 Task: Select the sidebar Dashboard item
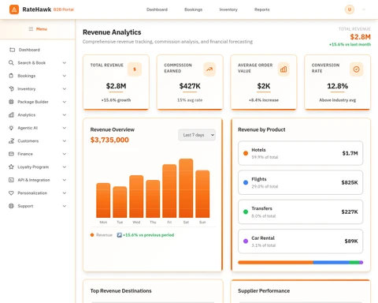coord(38,50)
